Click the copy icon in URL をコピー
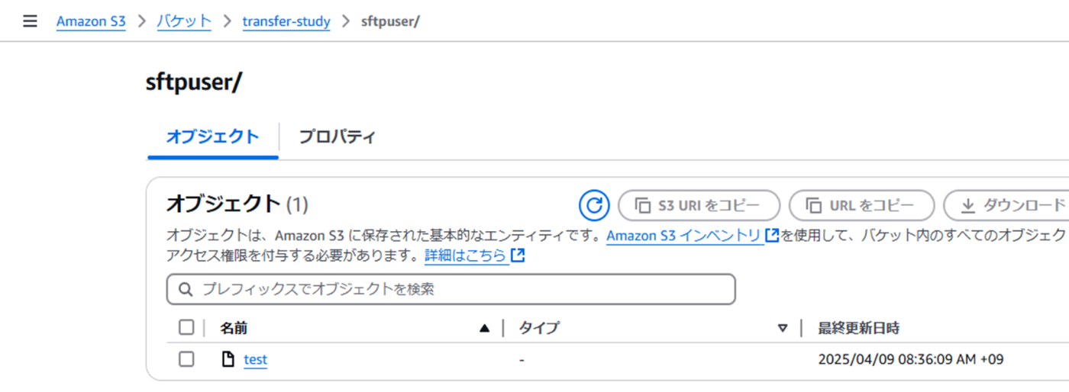 coord(814,205)
